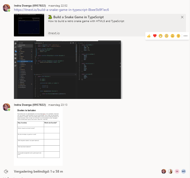Open more options for the message

[x=185, y=36]
